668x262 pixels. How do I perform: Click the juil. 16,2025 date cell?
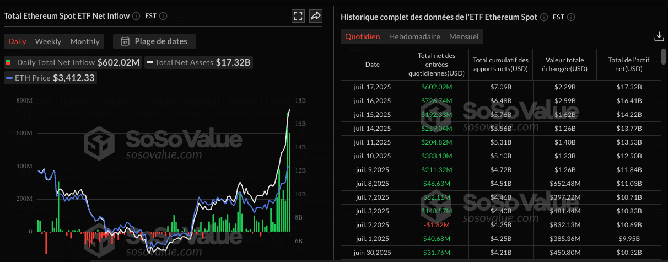point(373,101)
